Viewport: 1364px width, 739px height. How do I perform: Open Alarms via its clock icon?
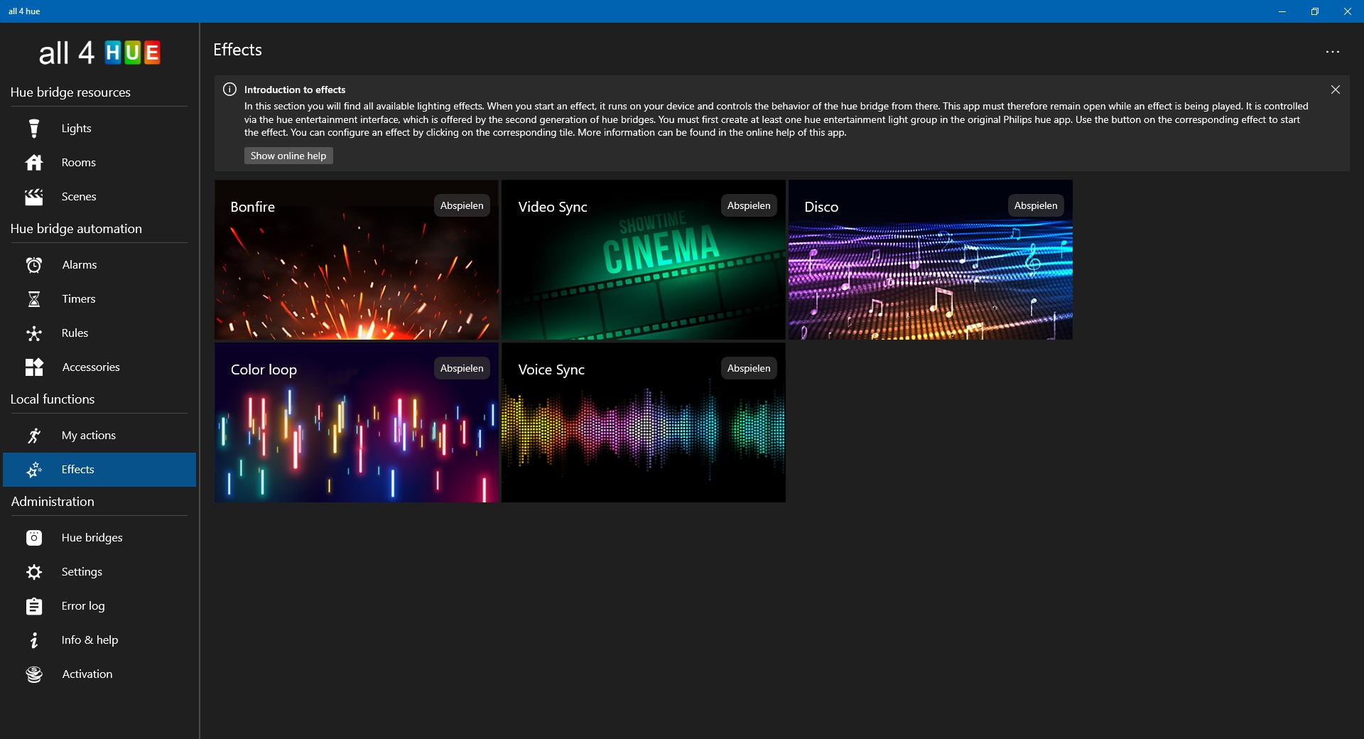[x=33, y=264]
